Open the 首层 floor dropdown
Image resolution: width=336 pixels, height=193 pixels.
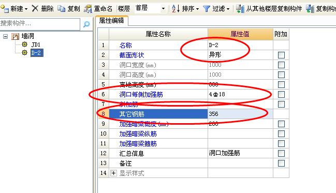click(163, 9)
